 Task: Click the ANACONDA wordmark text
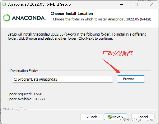tap(29, 18)
